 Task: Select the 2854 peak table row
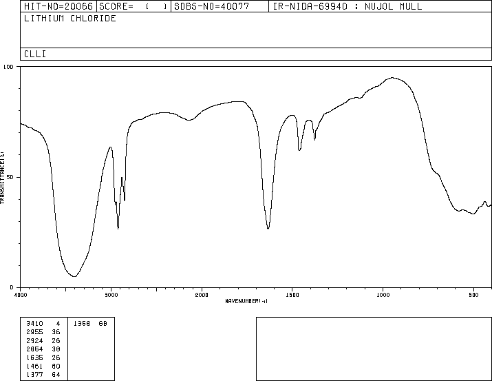(x=43, y=349)
